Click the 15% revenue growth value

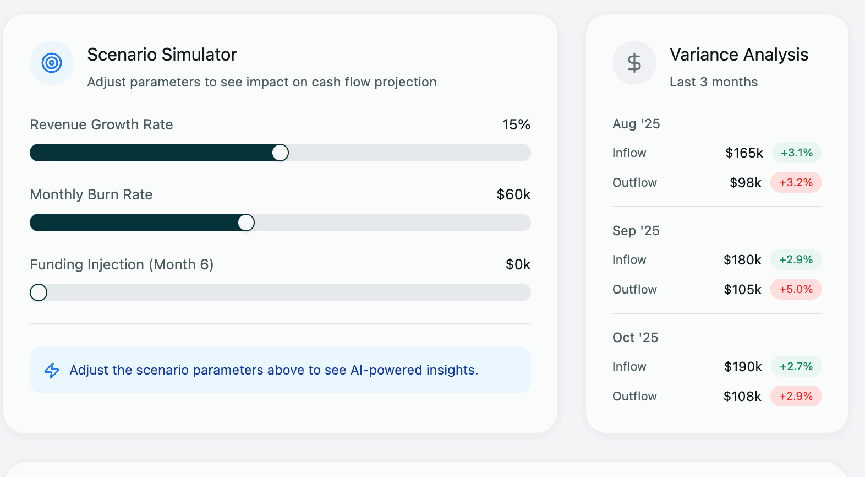[516, 124]
